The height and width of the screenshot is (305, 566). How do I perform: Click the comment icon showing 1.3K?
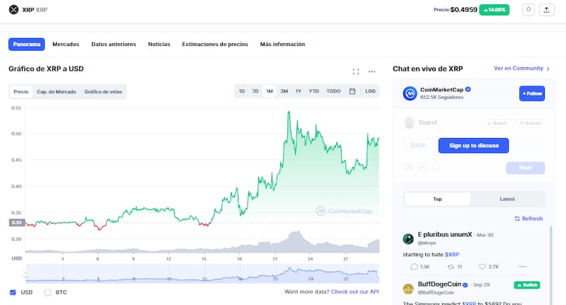(415, 267)
